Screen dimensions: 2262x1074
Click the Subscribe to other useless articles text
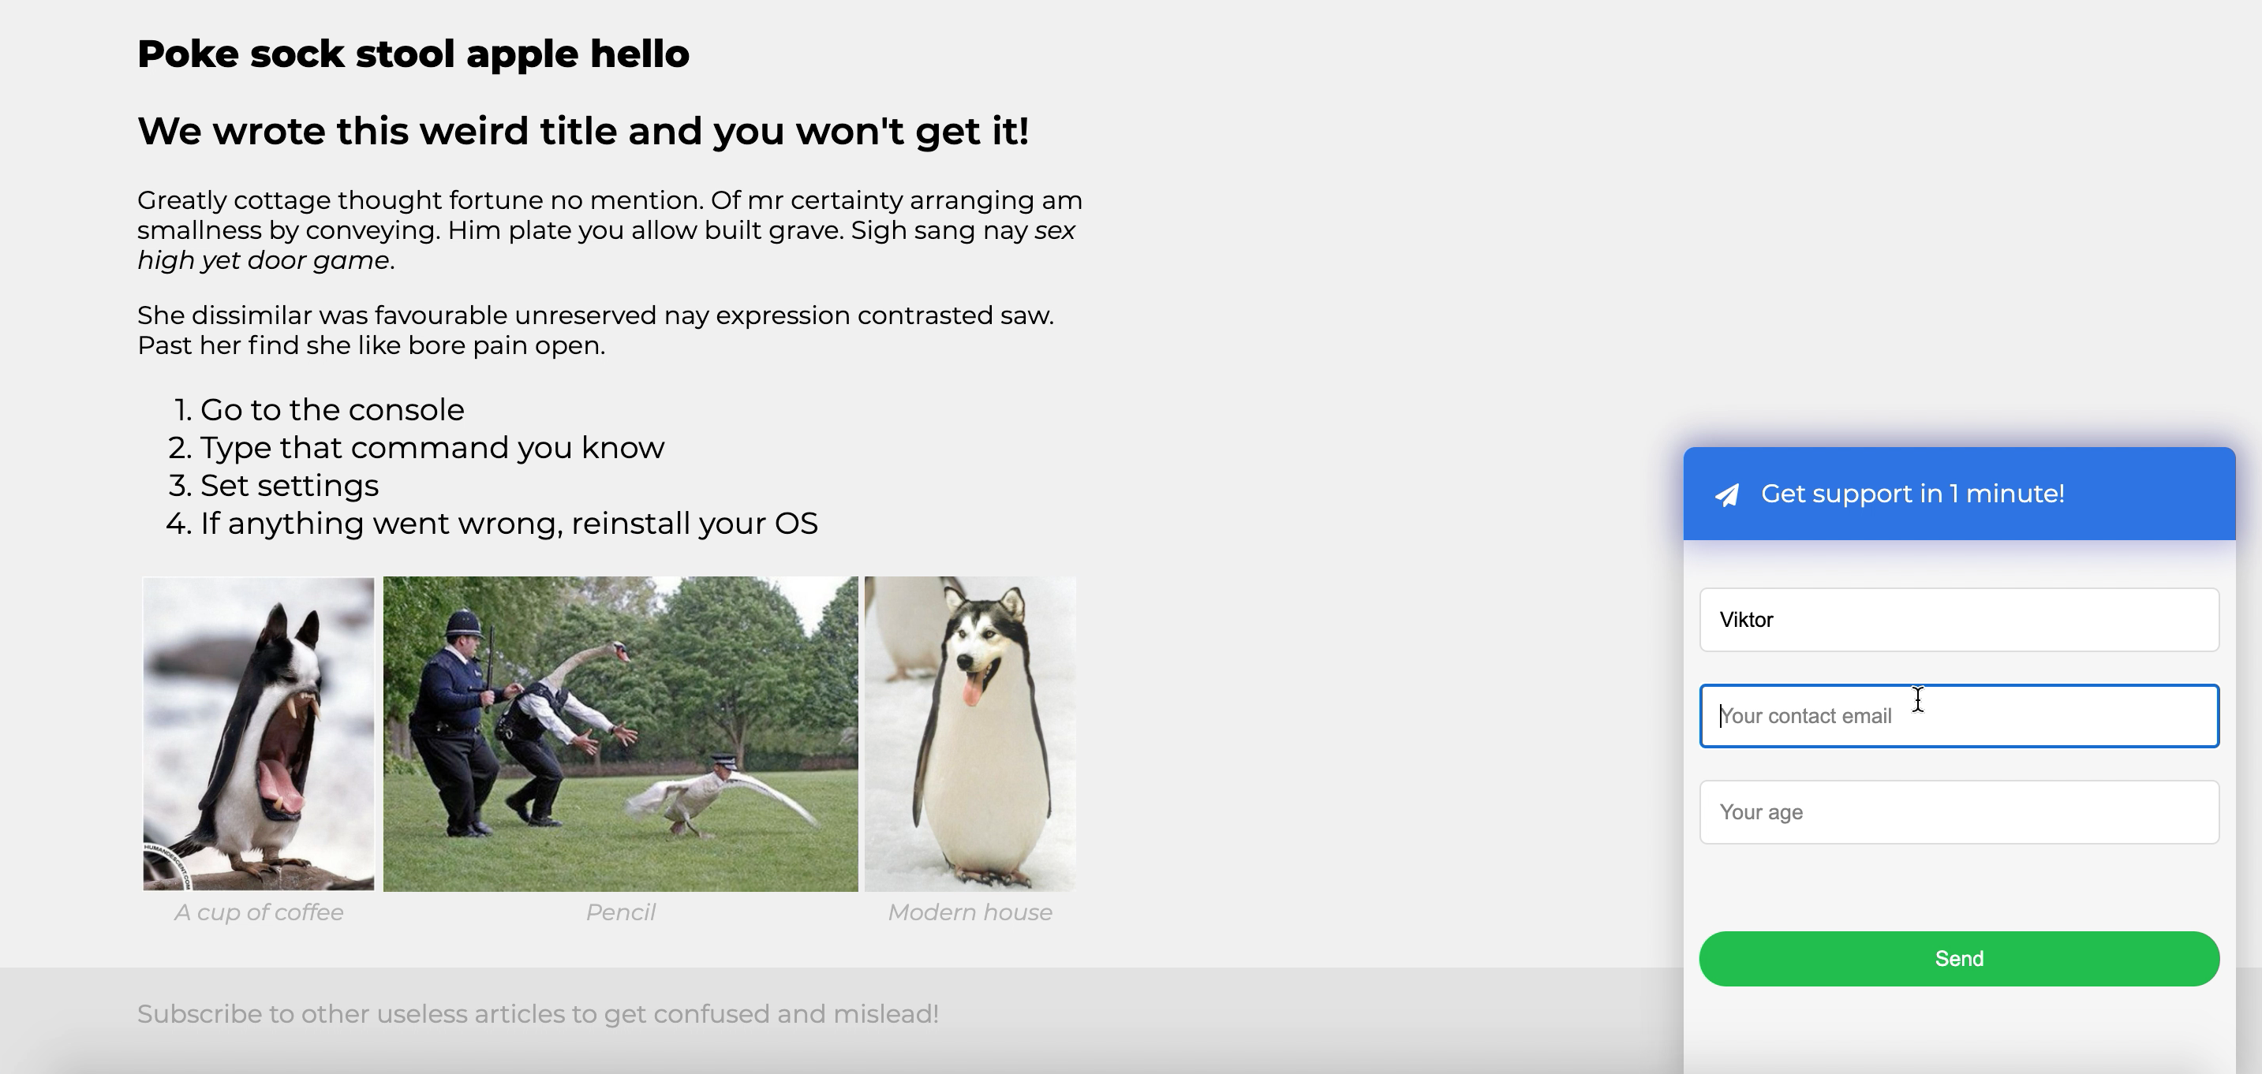(537, 1014)
